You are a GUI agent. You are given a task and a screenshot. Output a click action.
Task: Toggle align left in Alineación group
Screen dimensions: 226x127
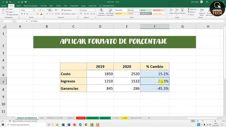(47, 14)
